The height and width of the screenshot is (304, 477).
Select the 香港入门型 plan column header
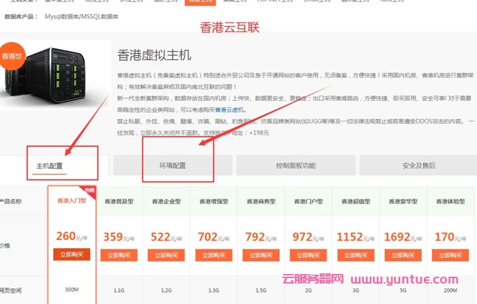click(72, 201)
